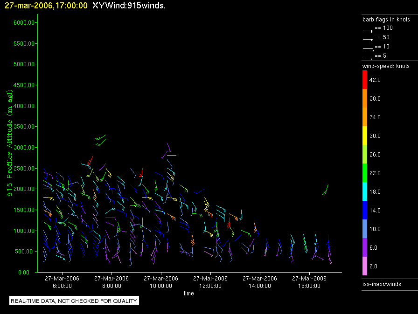Click the real-time data quality notice

pyautogui.click(x=74, y=300)
